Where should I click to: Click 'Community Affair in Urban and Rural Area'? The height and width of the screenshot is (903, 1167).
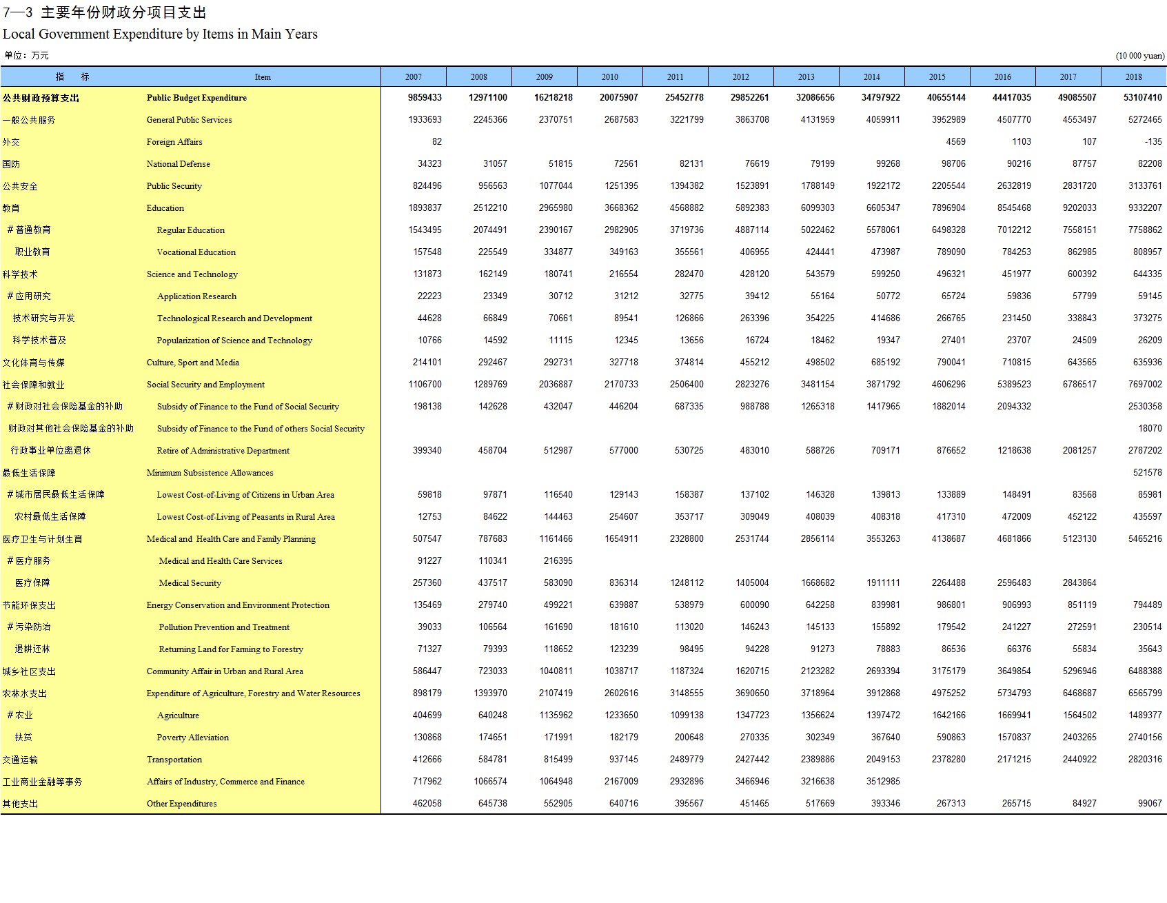point(225,671)
